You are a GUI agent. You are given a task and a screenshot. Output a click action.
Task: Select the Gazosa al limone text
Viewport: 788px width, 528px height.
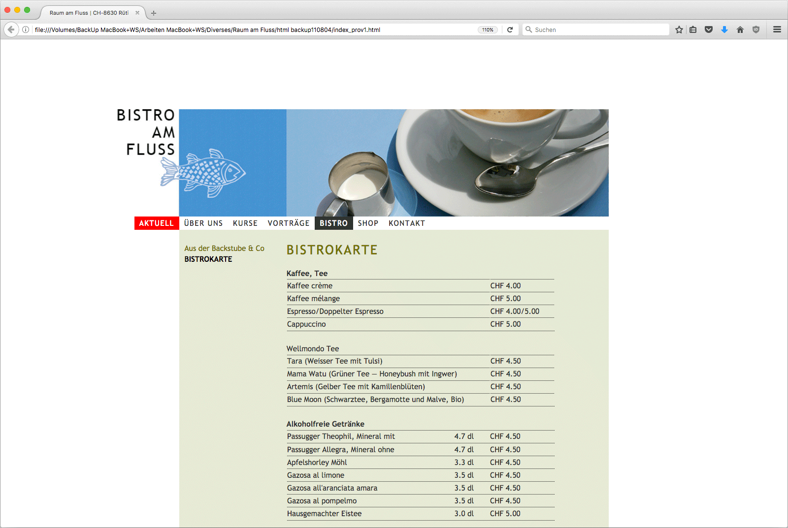coord(316,475)
